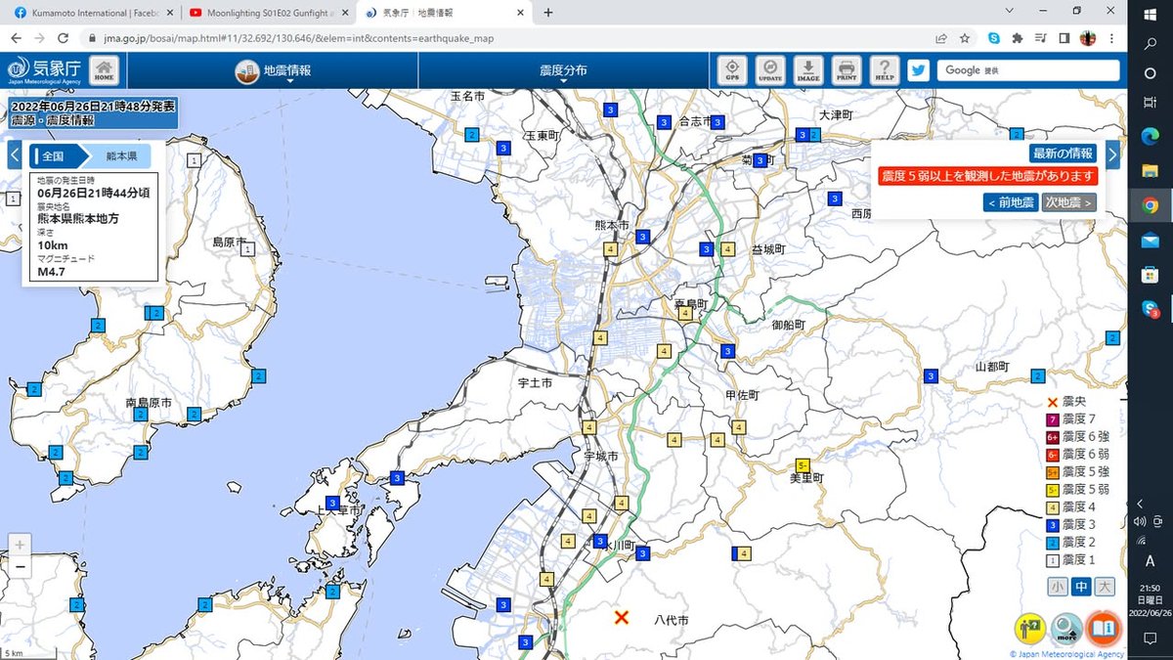Click the map zoom in plus button
The width and height of the screenshot is (1173, 660).
point(21,545)
